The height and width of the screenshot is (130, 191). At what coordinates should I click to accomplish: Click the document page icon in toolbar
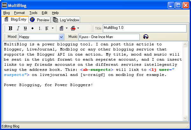pos(61,28)
